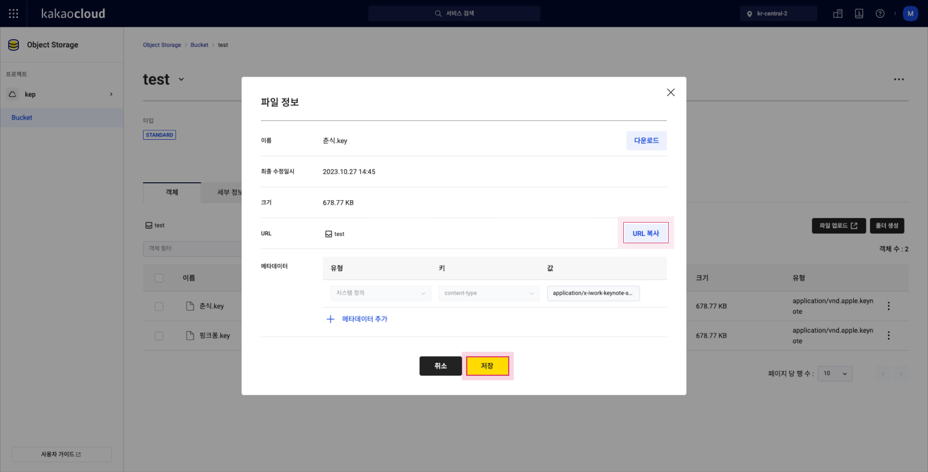
Task: Select the 세부 정보 tab
Action: point(229,192)
